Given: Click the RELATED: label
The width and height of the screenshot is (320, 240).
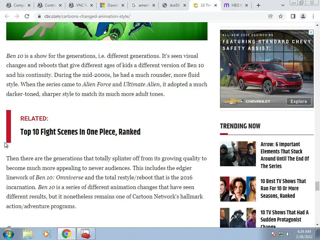Looking at the screenshot, I should tap(34, 118).
